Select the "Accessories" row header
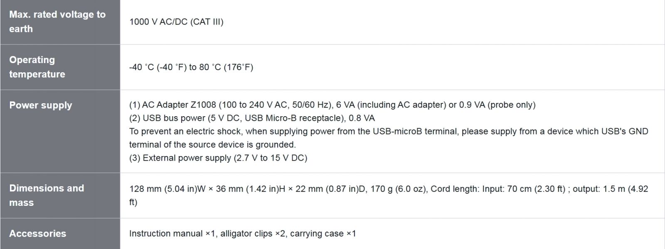The image size is (665, 249). pos(38,234)
